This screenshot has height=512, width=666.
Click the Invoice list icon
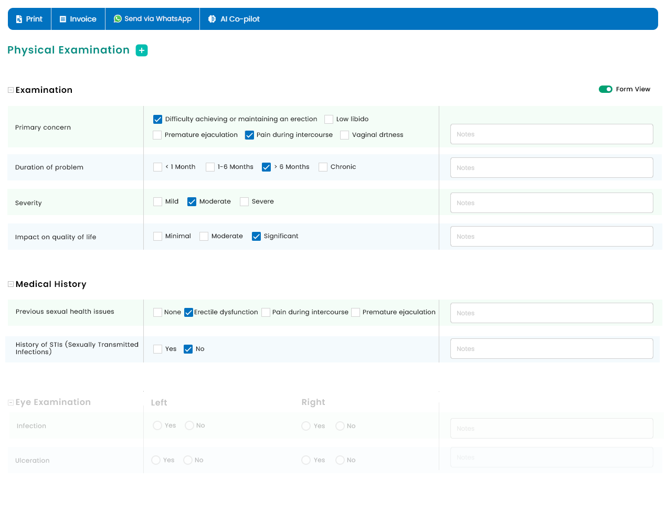tap(63, 19)
